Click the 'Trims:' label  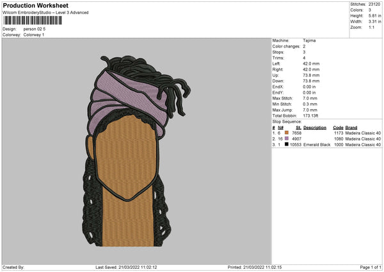tap(278, 58)
